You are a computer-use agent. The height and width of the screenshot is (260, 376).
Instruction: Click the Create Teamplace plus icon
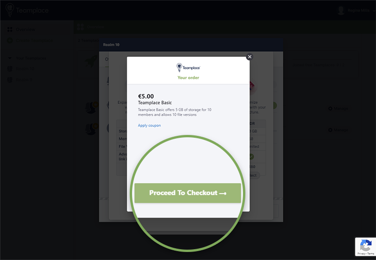[10, 40]
